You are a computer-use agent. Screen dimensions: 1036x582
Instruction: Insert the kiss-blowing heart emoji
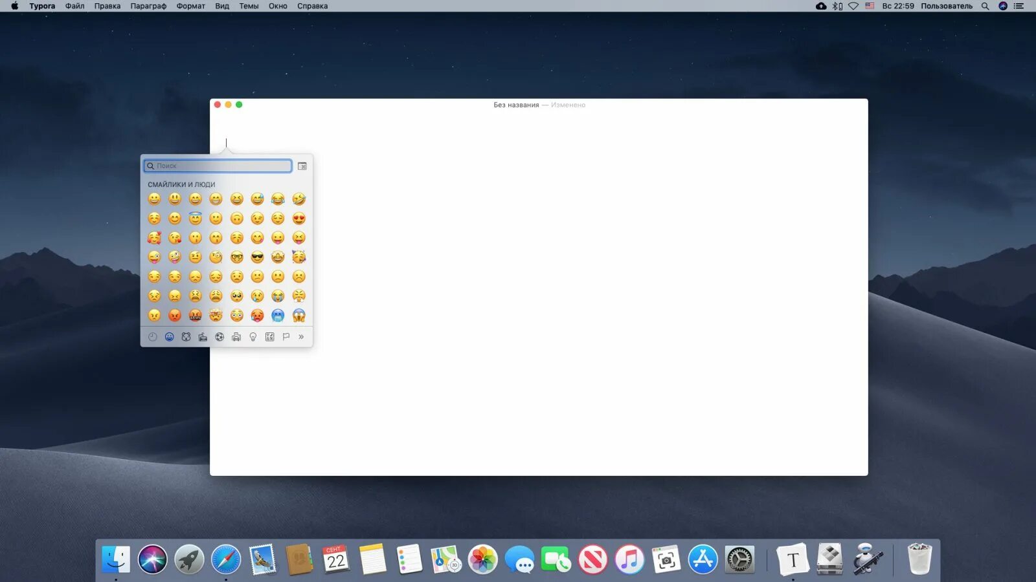175,238
